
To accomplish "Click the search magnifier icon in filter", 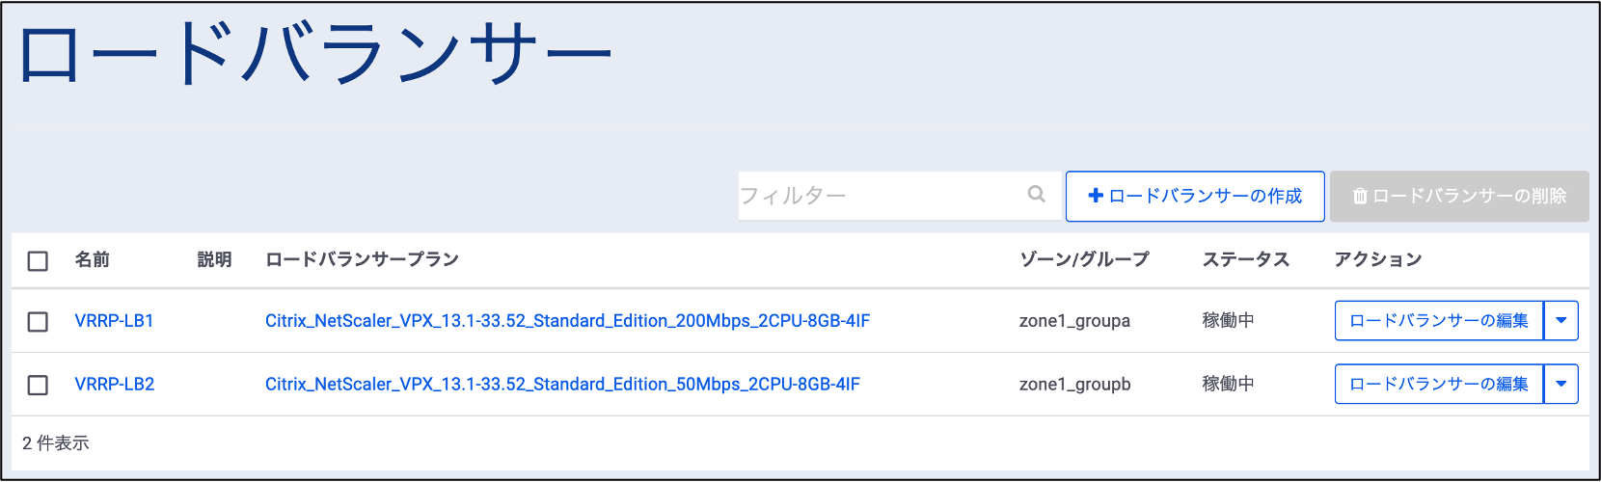I will [x=1037, y=194].
